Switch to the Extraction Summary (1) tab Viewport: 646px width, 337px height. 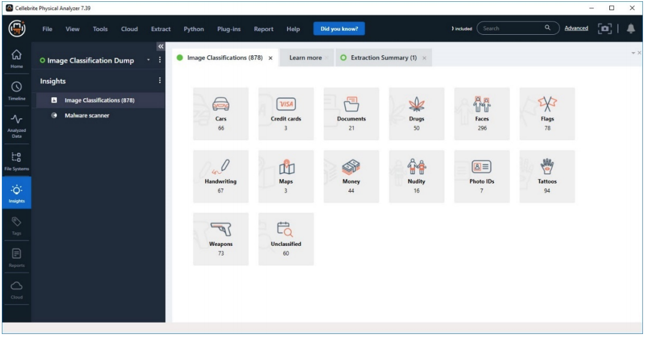coord(384,58)
